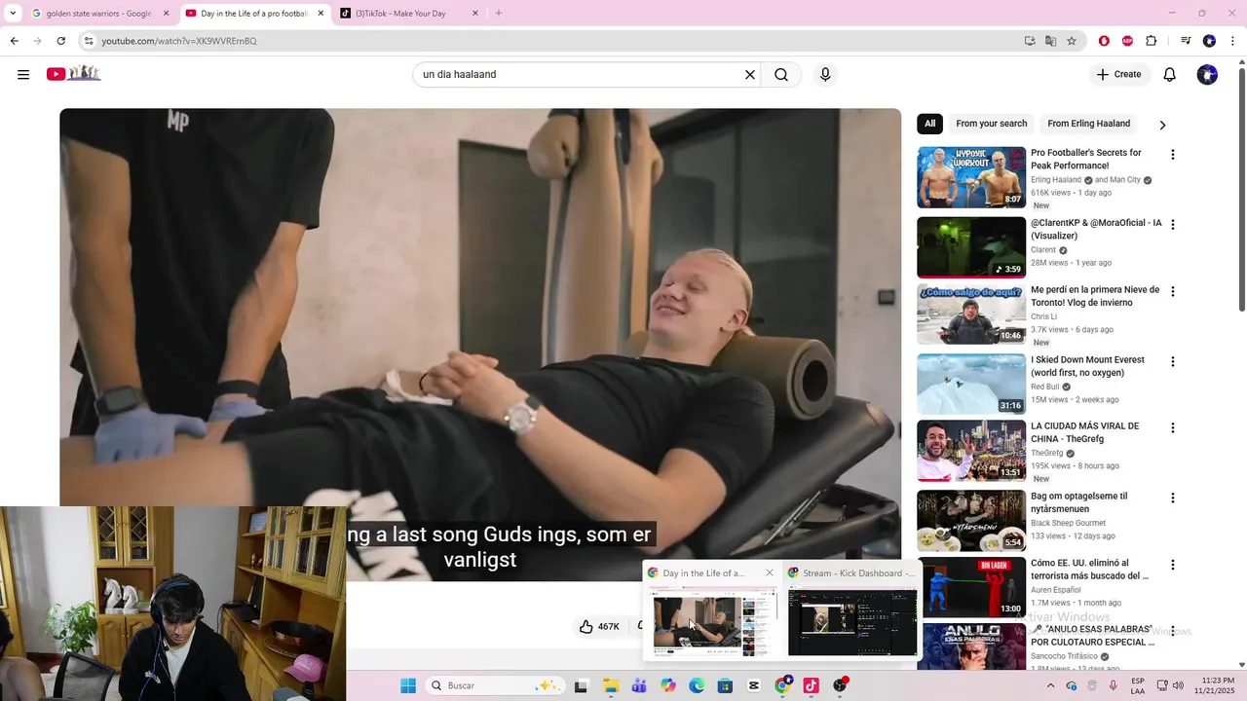Select Stream - Kick Dashboard preview window
The image size is (1247, 701).
click(851, 610)
